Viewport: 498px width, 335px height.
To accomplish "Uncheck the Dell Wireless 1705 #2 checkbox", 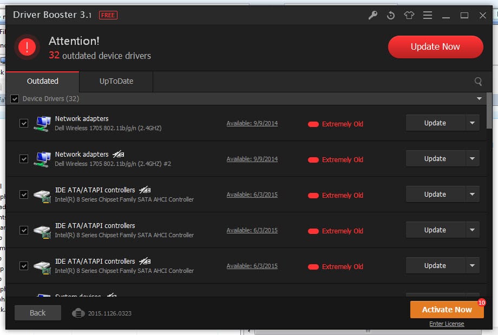I will (24, 159).
